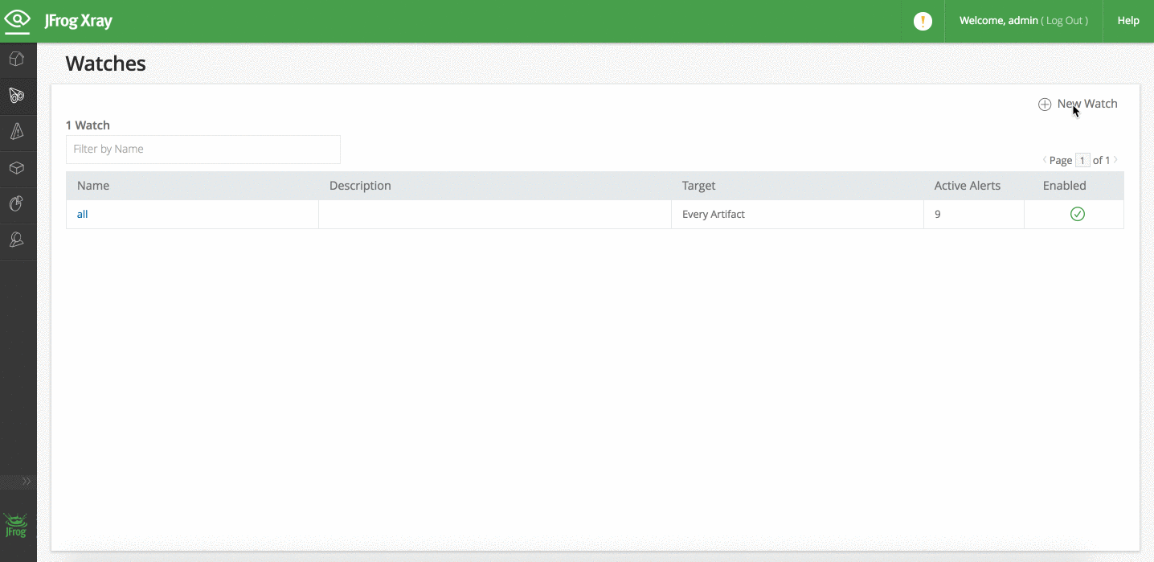
Task: Toggle the Enabled checkmark for the 'all' watch
Action: 1076,214
